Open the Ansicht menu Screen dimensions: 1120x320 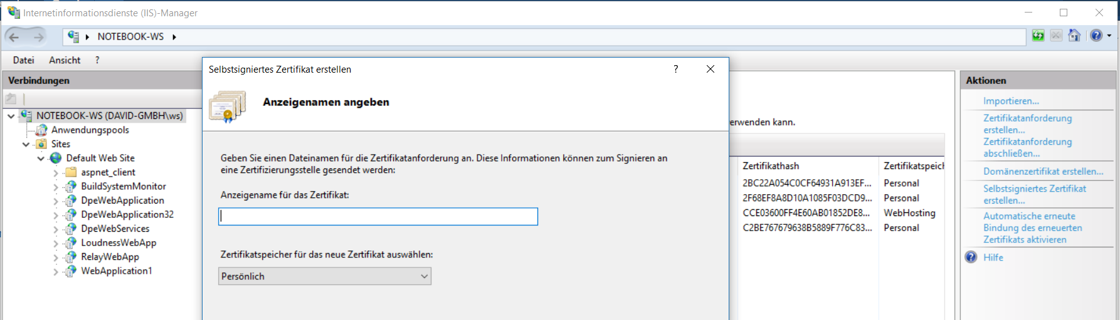(65, 60)
